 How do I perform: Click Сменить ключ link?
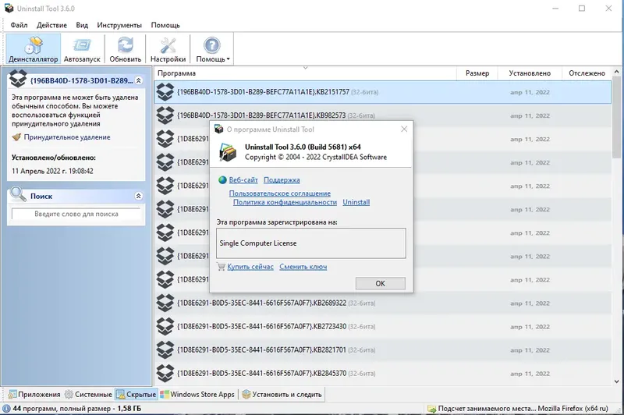(303, 267)
